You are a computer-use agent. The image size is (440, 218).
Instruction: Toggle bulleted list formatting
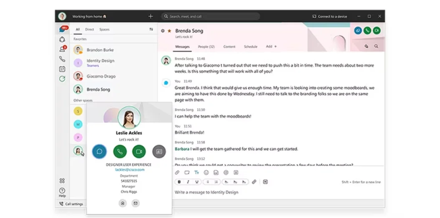208,182
